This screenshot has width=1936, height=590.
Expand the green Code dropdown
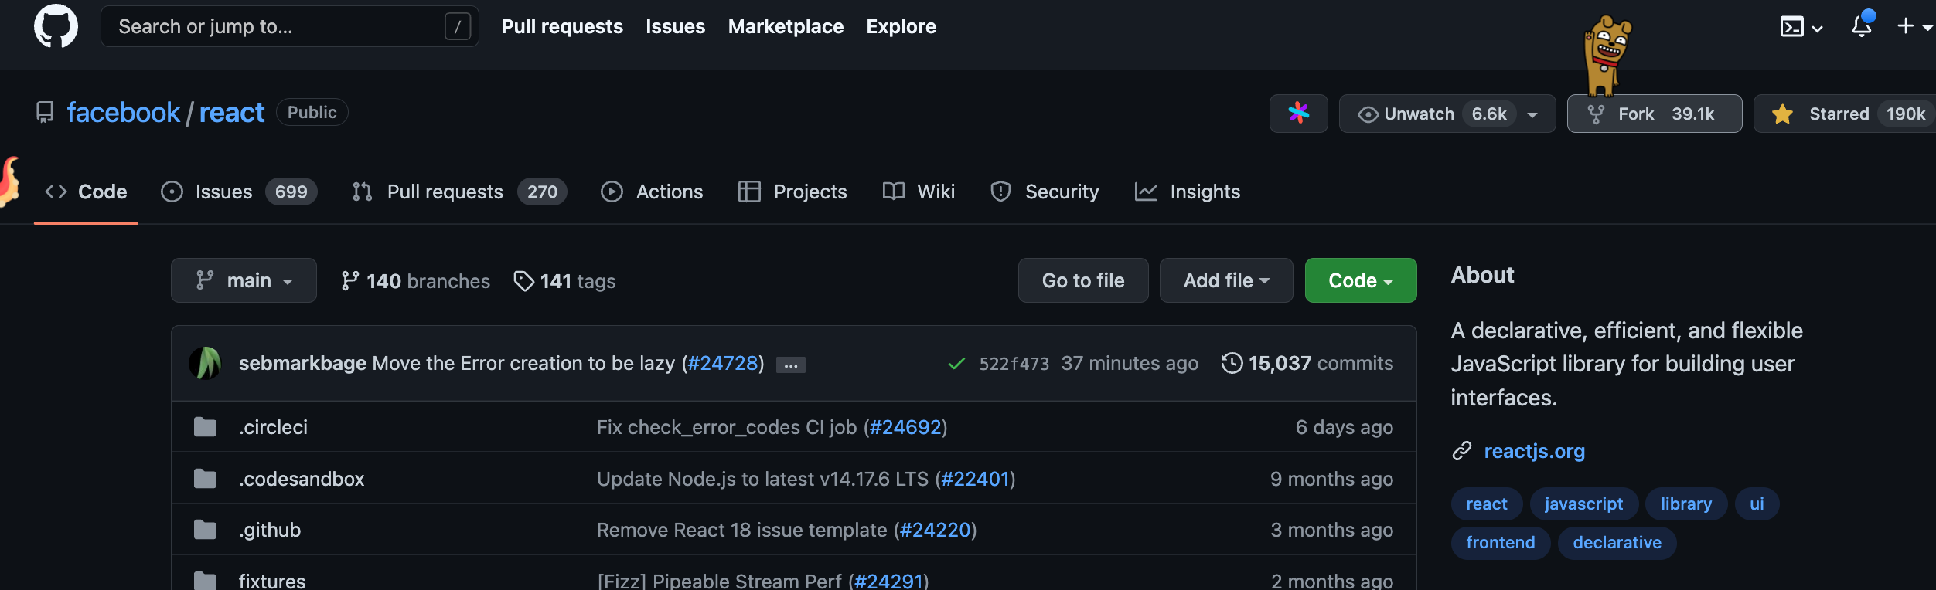pos(1360,280)
